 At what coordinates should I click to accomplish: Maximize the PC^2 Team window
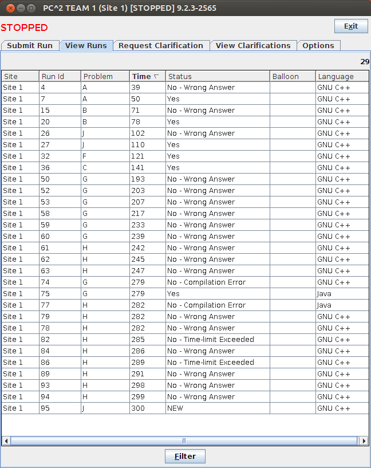pos(31,8)
